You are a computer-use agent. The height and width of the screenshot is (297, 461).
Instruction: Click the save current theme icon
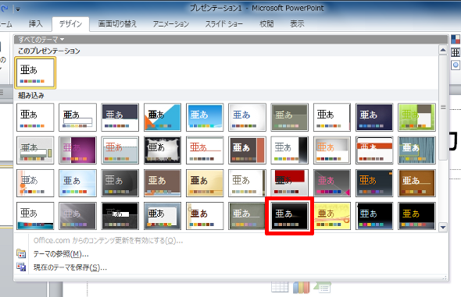coord(21,267)
